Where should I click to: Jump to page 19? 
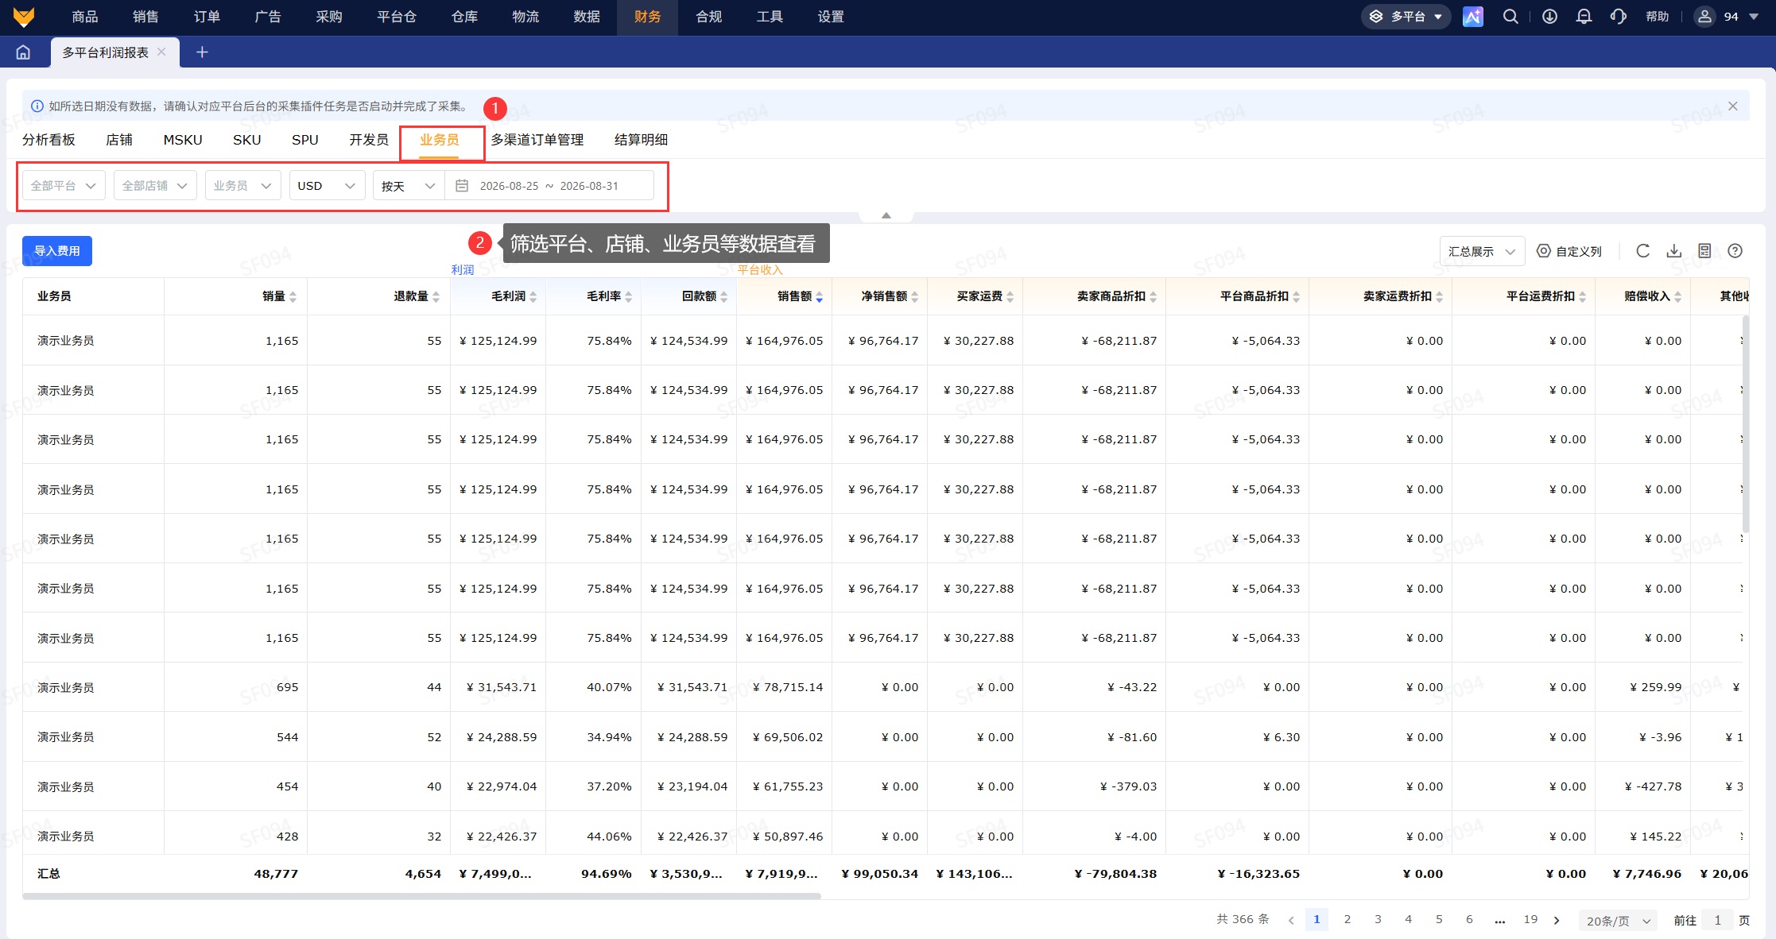[x=1530, y=920]
